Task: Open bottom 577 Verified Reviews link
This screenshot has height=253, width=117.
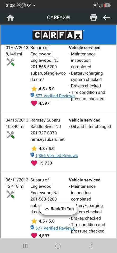Action: (x=55, y=228)
